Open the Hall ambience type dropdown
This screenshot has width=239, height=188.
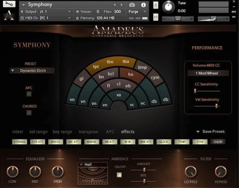click(x=93, y=165)
